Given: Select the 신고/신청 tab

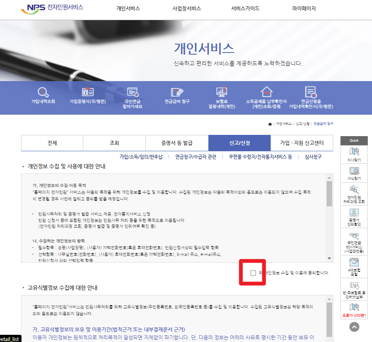Looking at the screenshot, I should click(240, 143).
